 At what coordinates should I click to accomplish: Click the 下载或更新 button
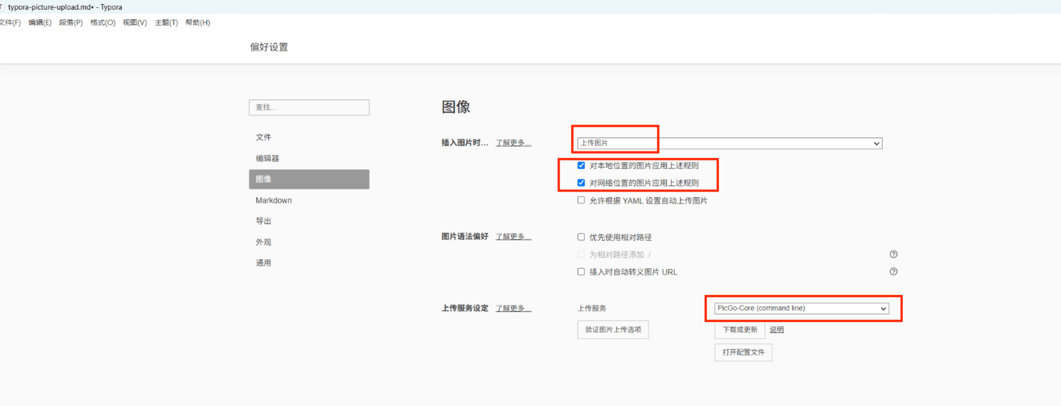point(739,330)
